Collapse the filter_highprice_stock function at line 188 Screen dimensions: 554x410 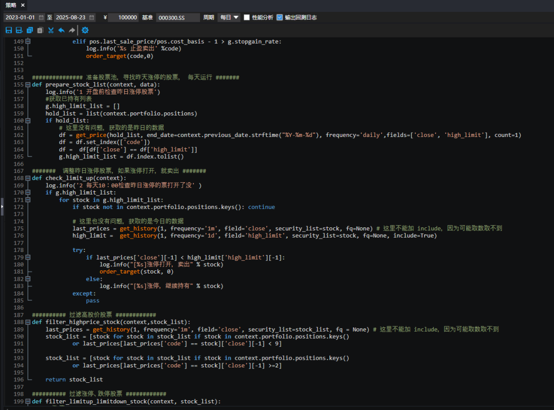28,322
